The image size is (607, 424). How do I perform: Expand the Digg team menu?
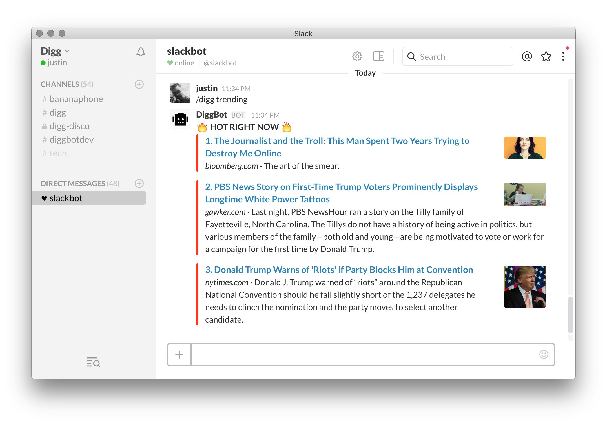[55, 51]
